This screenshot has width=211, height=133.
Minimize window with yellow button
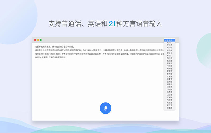click(38, 40)
